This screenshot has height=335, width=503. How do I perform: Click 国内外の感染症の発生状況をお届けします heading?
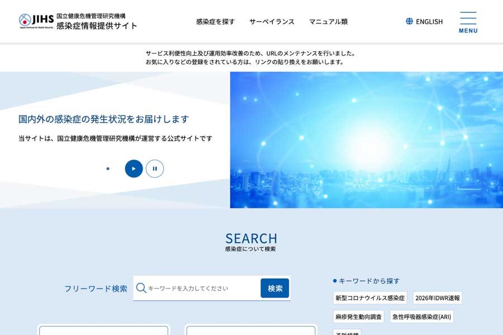click(103, 119)
